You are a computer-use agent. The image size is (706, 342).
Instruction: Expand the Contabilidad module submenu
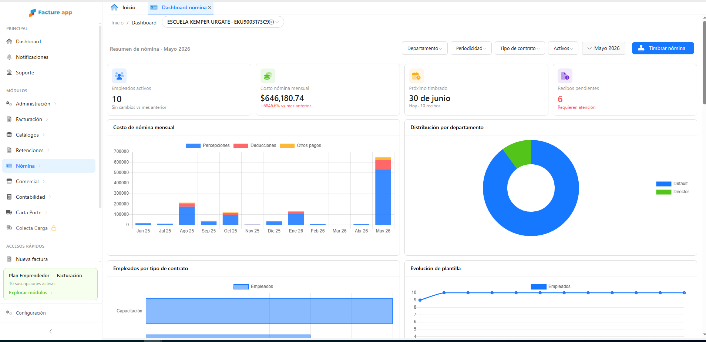50,197
